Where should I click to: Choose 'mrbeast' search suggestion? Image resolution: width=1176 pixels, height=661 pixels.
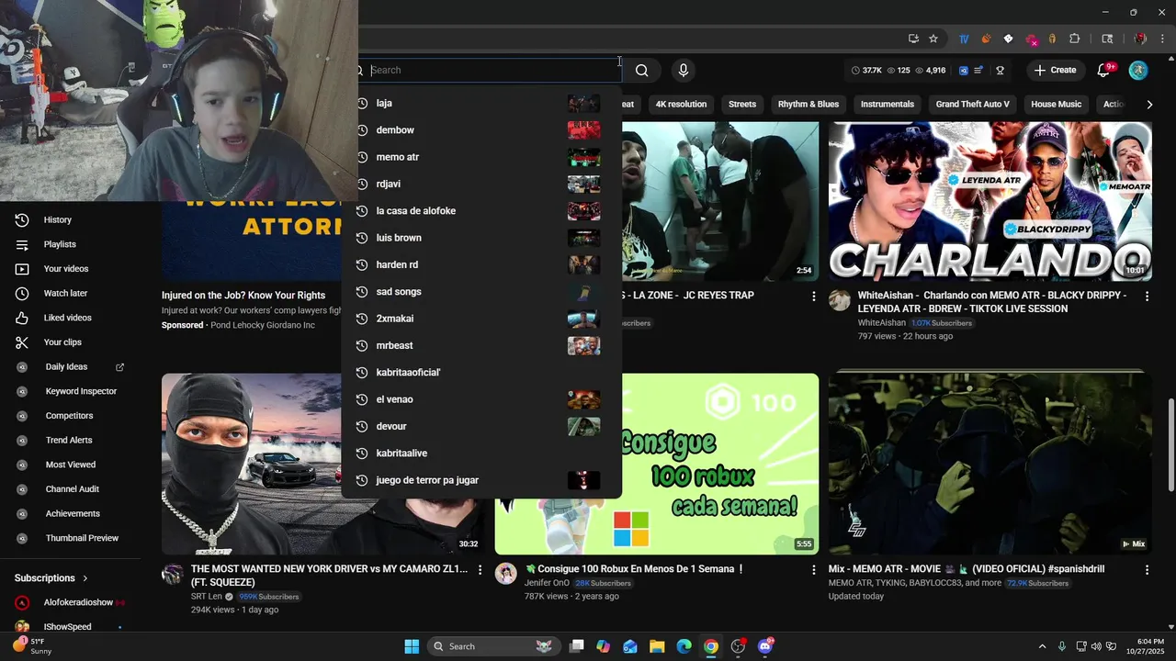point(481,345)
